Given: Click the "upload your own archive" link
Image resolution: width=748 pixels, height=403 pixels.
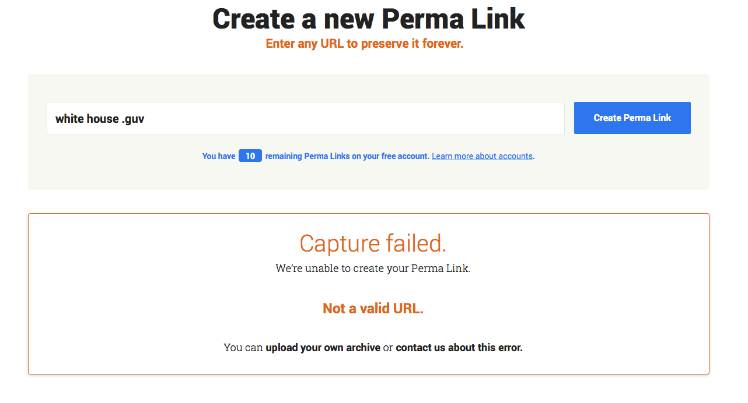Looking at the screenshot, I should 323,348.
